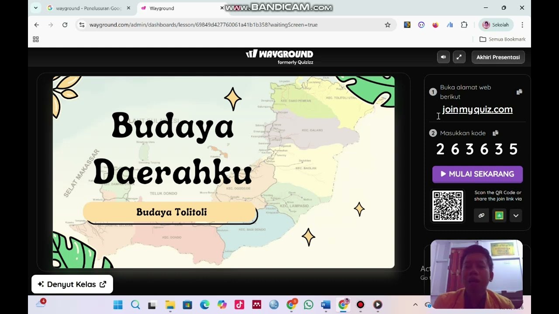This screenshot has height=314, width=559.
Task: Open the joinmyquiz.com link
Action: (x=477, y=109)
